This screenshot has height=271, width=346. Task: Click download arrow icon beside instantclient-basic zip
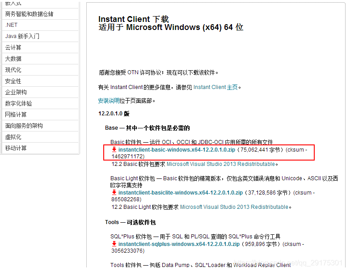click(x=114, y=150)
